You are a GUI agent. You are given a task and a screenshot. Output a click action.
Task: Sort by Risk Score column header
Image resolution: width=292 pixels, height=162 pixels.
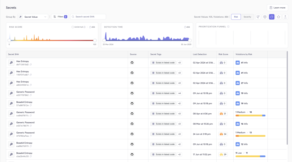[223, 54]
